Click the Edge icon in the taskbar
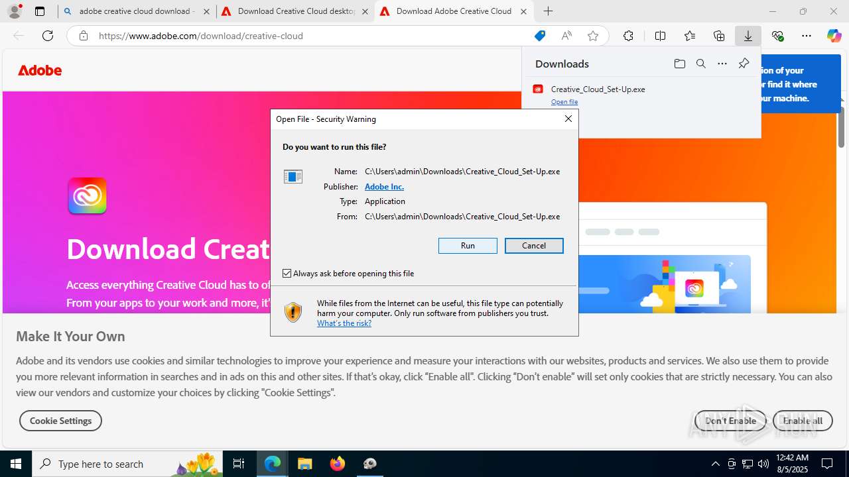The image size is (849, 477). point(273,464)
